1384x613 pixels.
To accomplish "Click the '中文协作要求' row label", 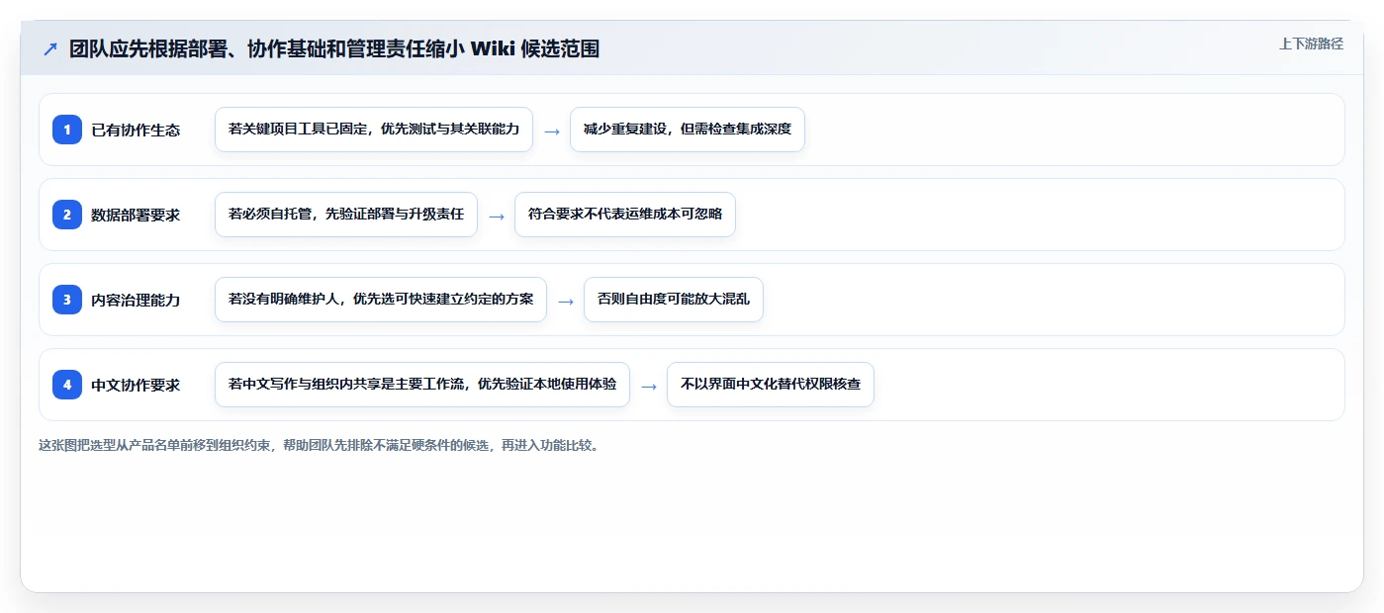I will click(x=136, y=385).
